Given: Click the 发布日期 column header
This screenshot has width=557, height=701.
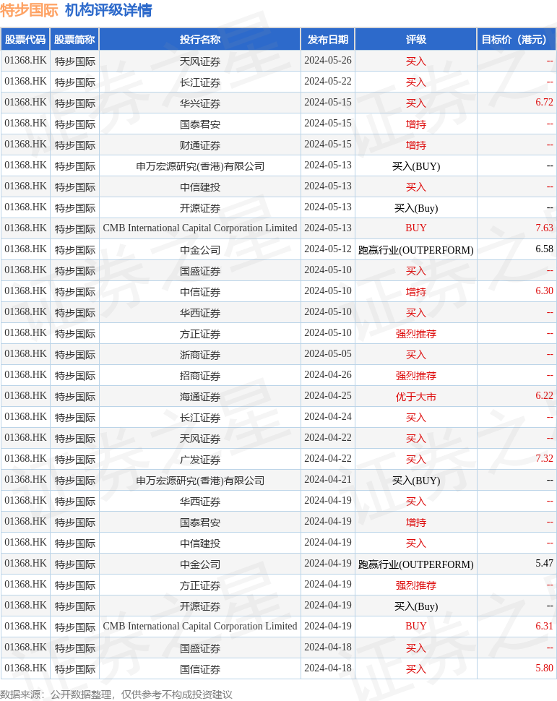Looking at the screenshot, I should pos(328,39).
